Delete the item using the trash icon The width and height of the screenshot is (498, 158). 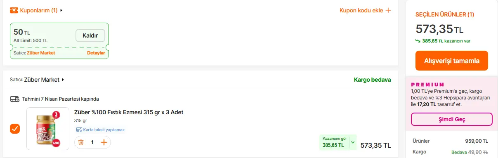81,142
